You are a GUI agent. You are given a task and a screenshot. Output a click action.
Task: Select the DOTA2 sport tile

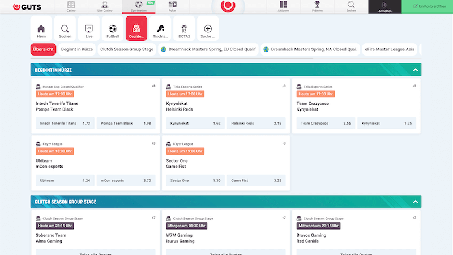pos(184,28)
